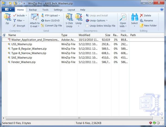The image size is (166, 127).
Task: Select USS_Washers.zip in the list
Action: pyautogui.click(x=83, y=44)
